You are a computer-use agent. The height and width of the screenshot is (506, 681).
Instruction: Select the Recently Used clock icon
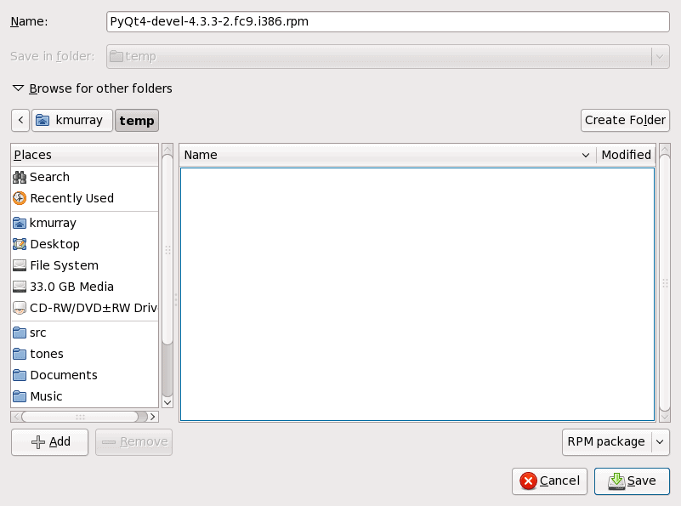(x=20, y=198)
